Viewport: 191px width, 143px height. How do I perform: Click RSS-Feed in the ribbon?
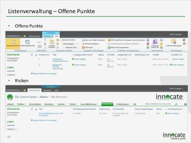[87, 47]
